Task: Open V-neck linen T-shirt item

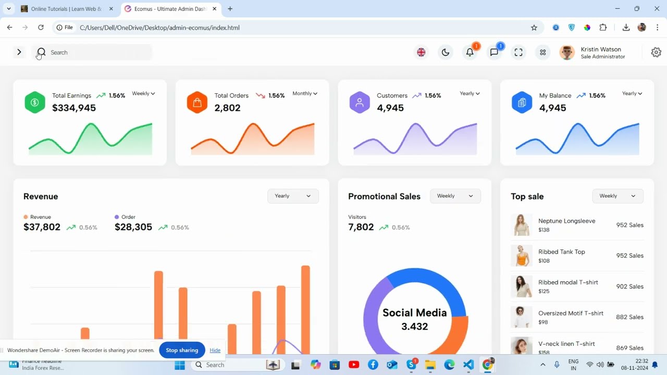Action: point(566,344)
